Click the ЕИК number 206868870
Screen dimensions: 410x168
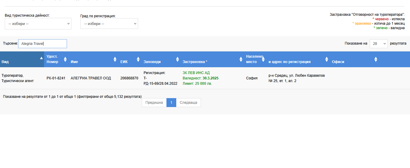point(129,78)
